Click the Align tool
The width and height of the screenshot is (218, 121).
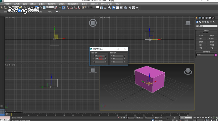(x=105, y=8)
